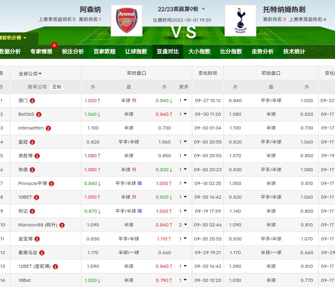335x287 pixels.
Task: Click the red 主 icon beside 香港马会
Action: [x=42, y=253]
